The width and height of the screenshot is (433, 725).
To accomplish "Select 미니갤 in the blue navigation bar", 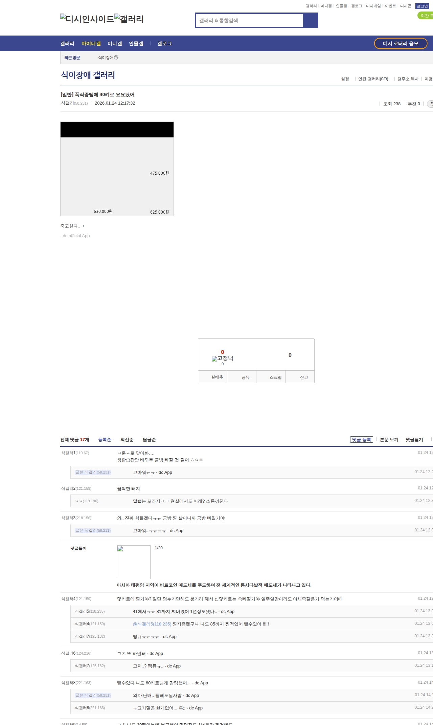I will click(x=115, y=44).
